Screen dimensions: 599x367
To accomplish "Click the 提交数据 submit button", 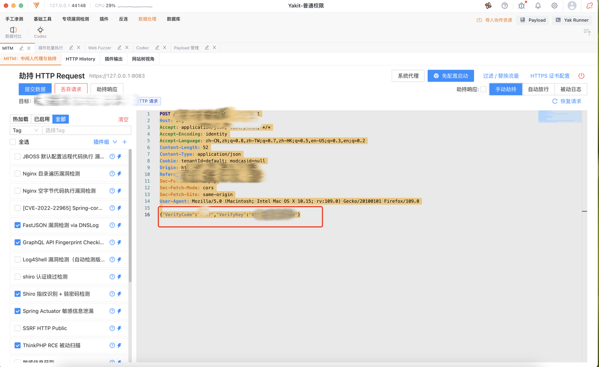I will pos(35,89).
